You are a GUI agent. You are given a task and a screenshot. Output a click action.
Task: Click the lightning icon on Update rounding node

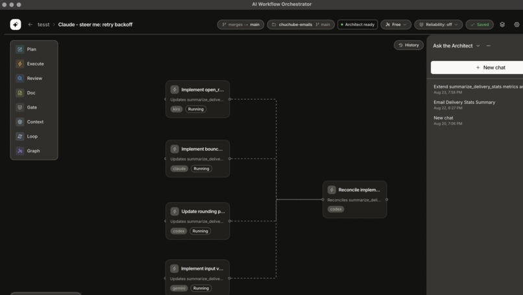pyautogui.click(x=175, y=211)
